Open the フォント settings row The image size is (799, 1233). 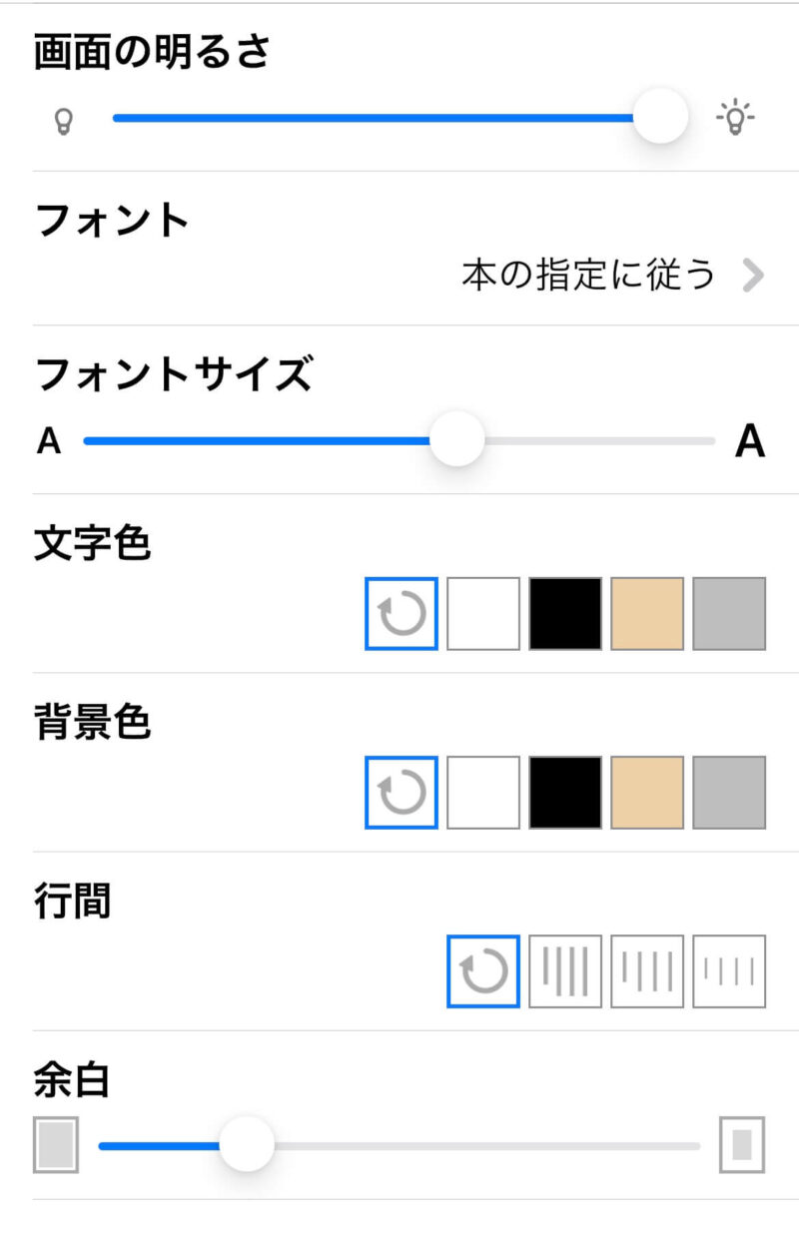112,221
